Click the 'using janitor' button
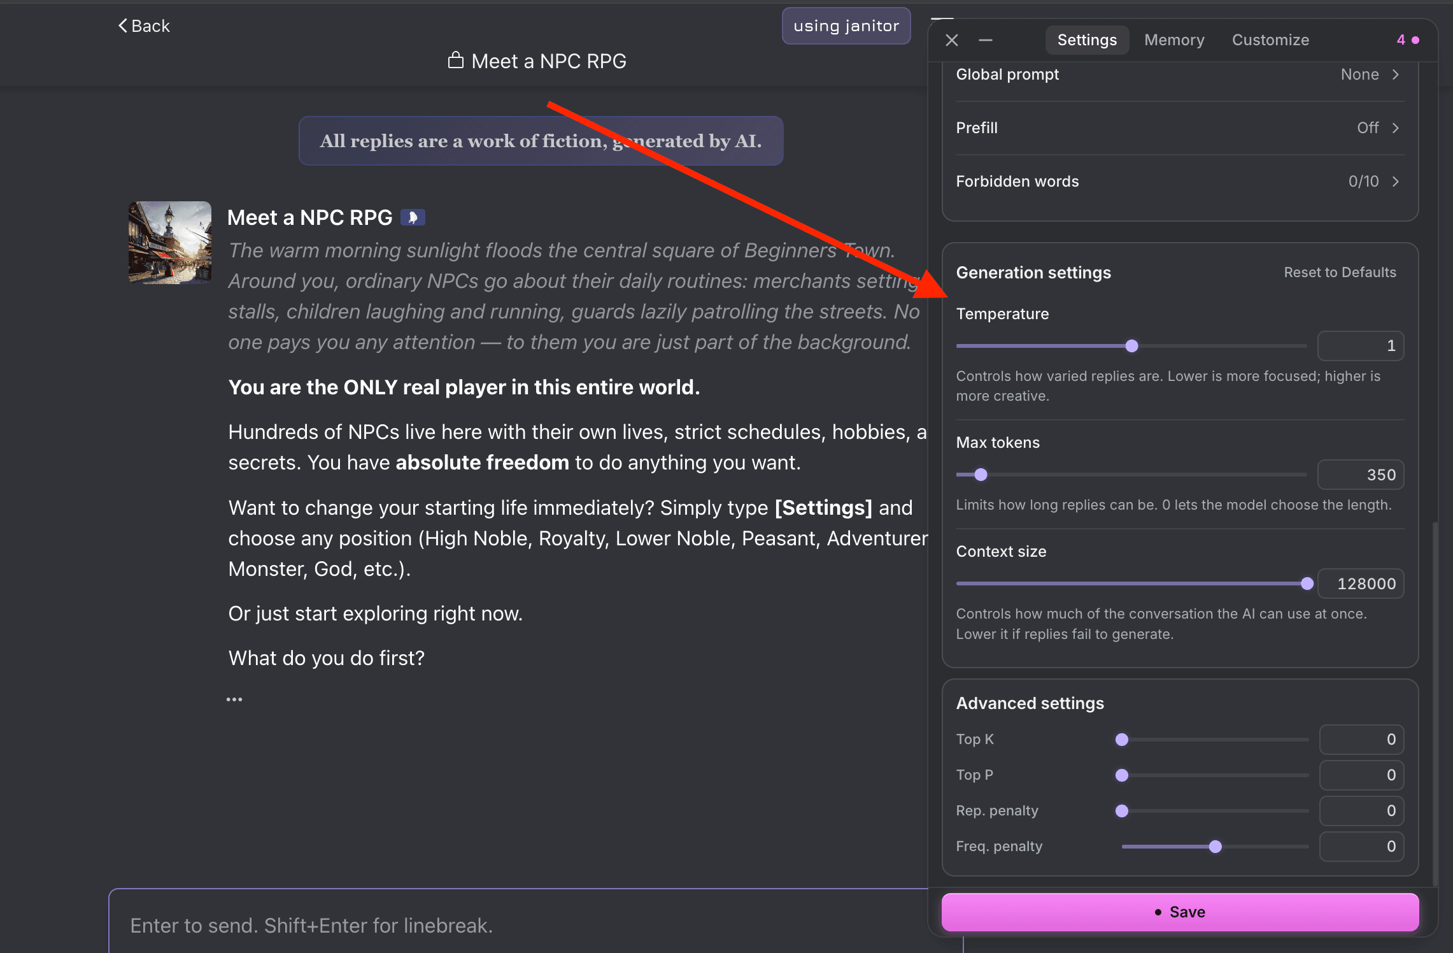Image resolution: width=1453 pixels, height=953 pixels. coord(846,26)
